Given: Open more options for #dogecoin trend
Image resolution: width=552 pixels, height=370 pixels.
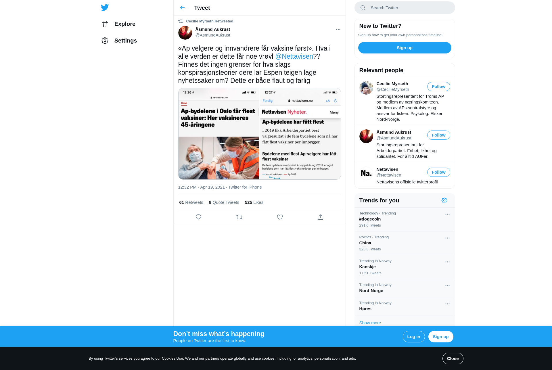Looking at the screenshot, I should 447,214.
